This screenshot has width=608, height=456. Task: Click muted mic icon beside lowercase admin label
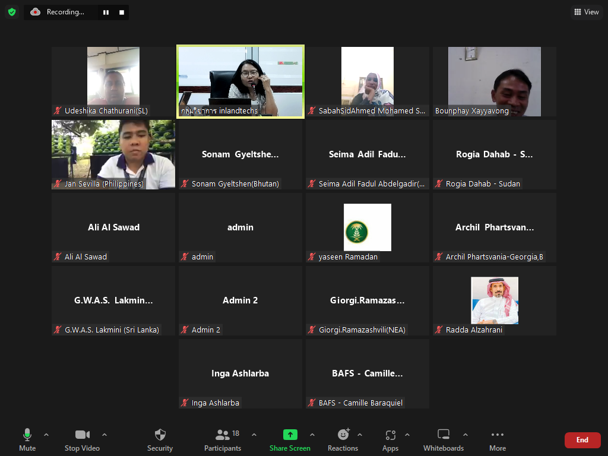pyautogui.click(x=185, y=256)
